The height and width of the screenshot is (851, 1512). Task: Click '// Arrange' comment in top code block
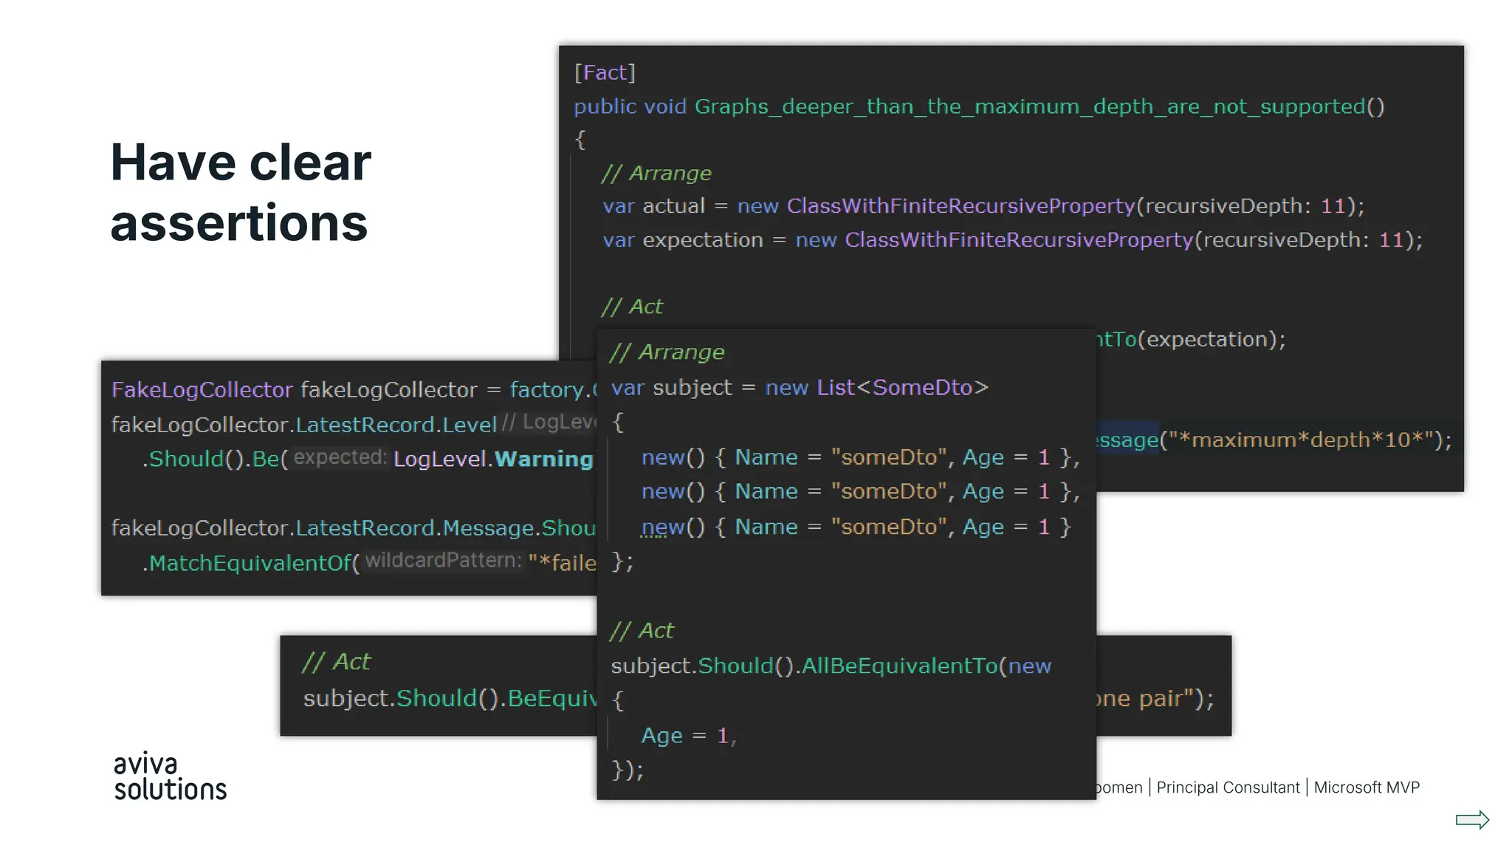click(656, 173)
